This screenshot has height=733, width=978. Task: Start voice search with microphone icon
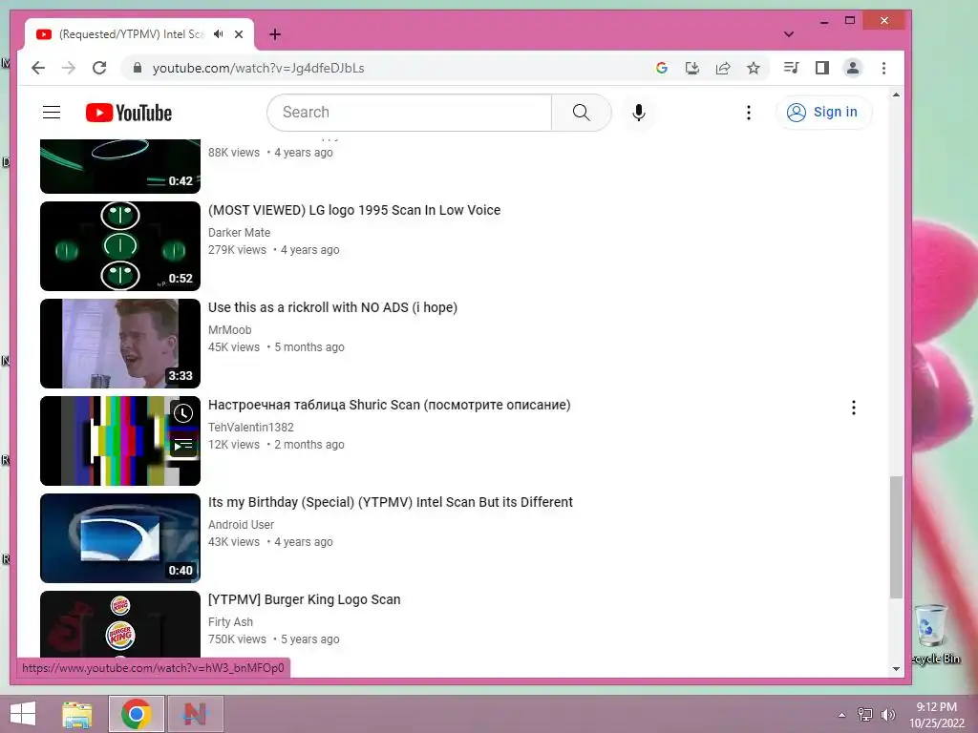tap(638, 113)
